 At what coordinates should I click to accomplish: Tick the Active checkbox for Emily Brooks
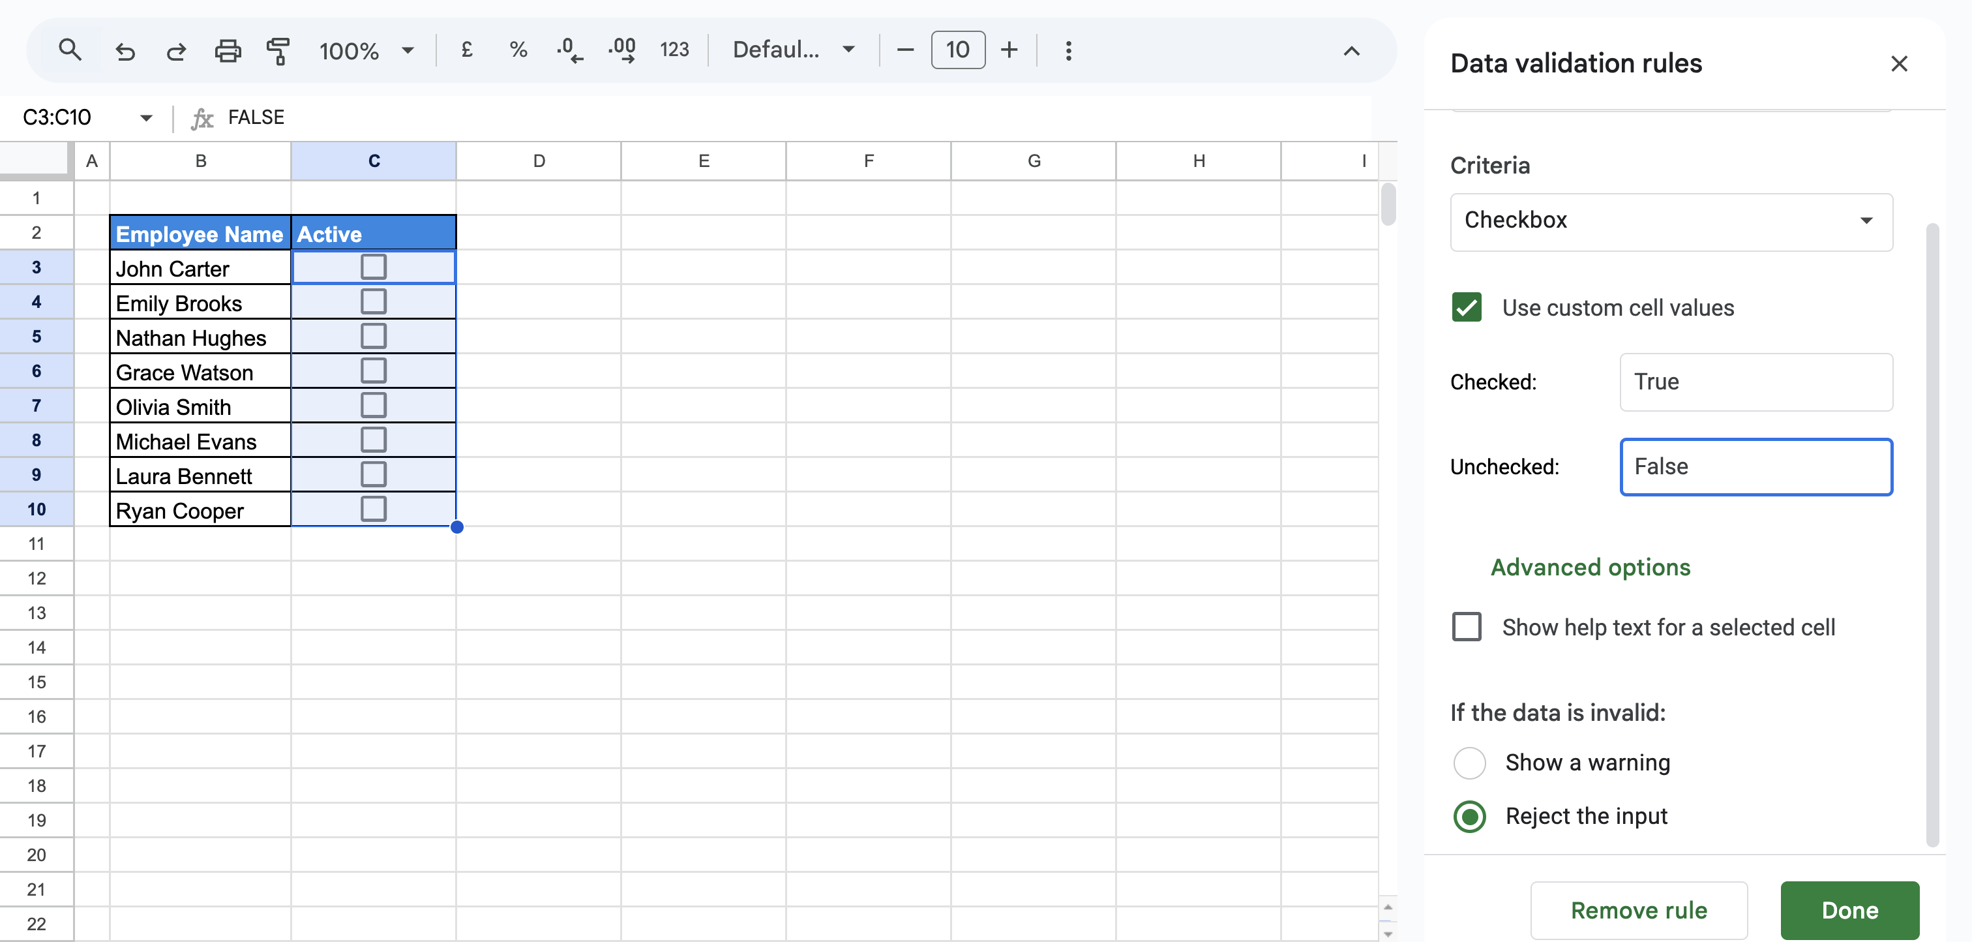(374, 302)
